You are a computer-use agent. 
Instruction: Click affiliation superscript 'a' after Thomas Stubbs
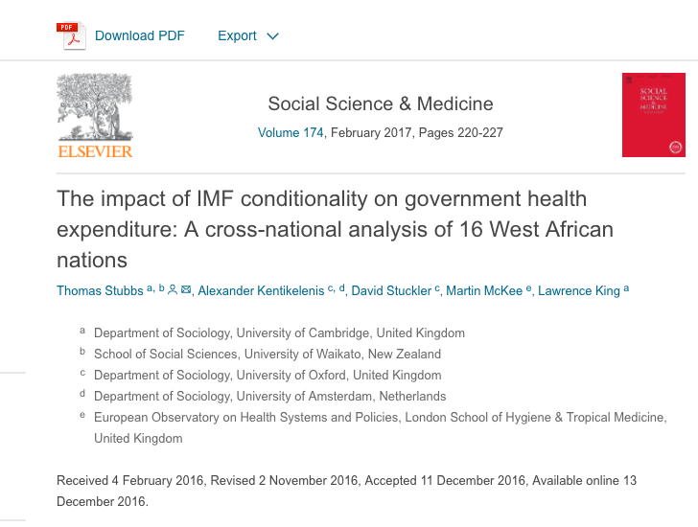[x=150, y=287]
